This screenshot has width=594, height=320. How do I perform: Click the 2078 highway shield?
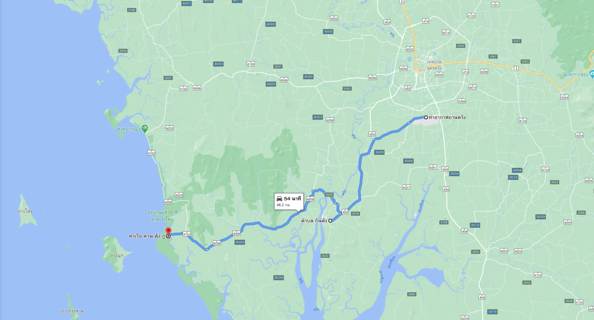pyautogui.click(x=356, y=213)
